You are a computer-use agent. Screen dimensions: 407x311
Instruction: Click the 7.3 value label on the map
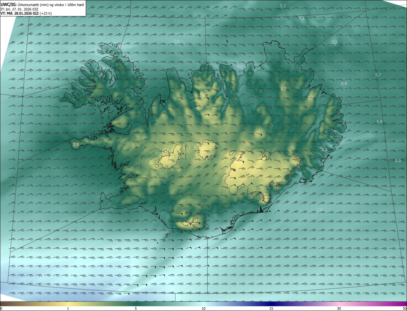point(334,42)
